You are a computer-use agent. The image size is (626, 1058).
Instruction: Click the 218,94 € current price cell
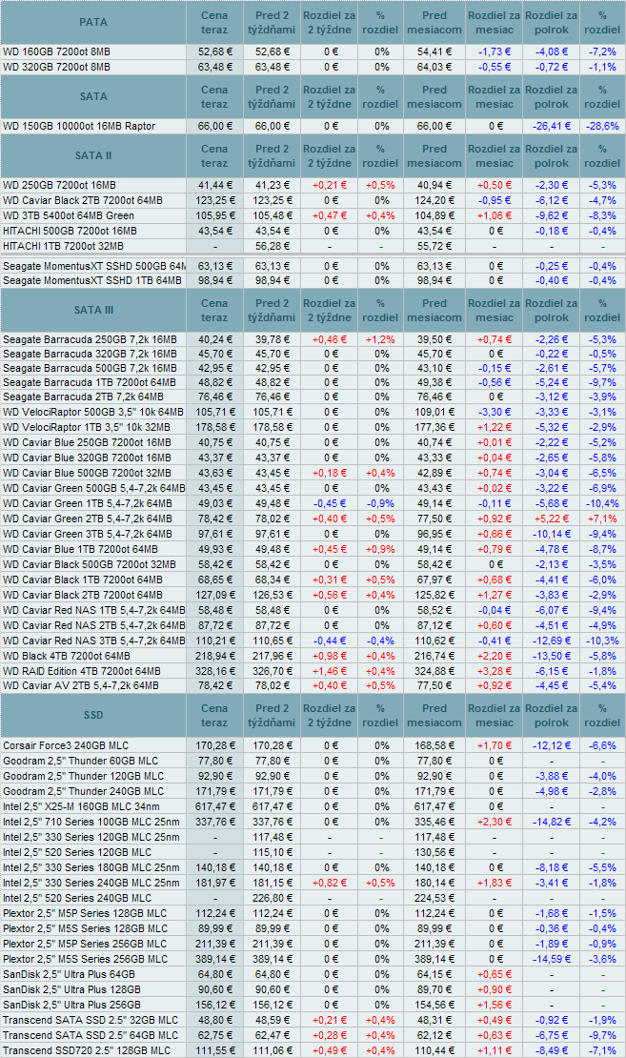pos(214,656)
